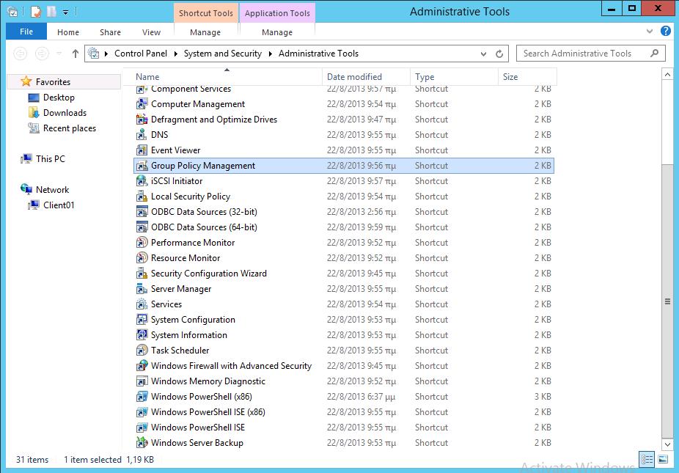Click the Resource Monitor icon
The height and width of the screenshot is (473, 679).
pos(142,258)
